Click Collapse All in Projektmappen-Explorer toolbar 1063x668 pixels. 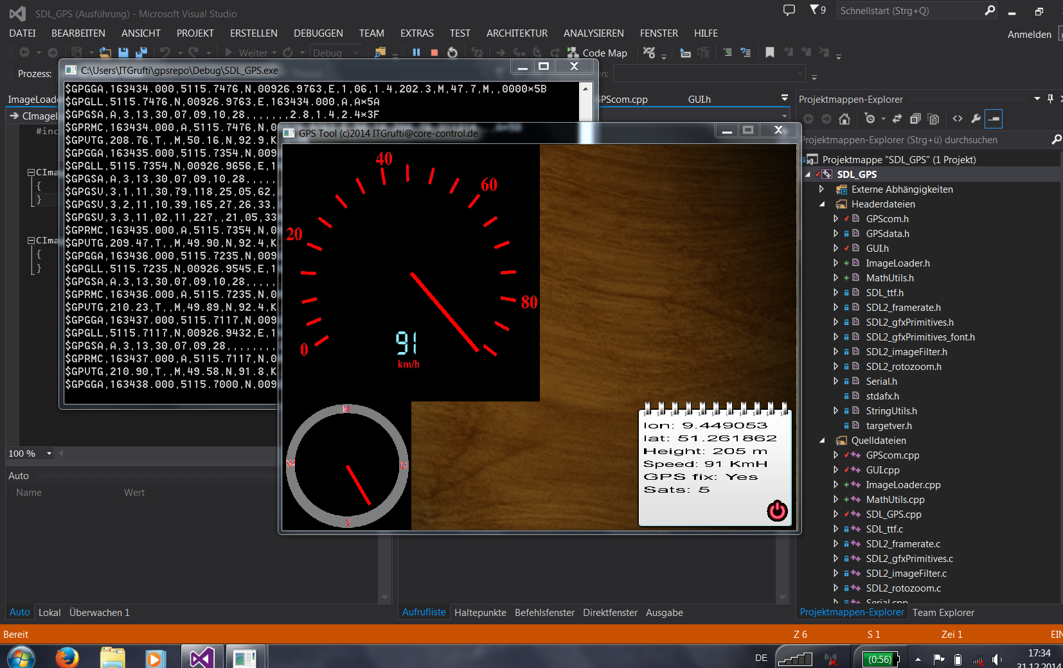pos(915,119)
